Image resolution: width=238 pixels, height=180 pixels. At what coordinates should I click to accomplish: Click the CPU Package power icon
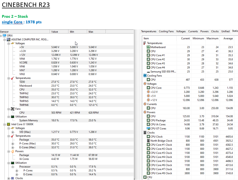point(148,120)
